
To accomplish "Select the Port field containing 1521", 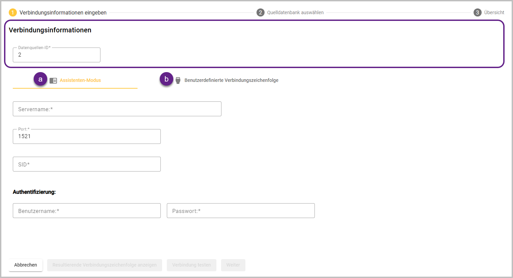I will click(x=87, y=136).
